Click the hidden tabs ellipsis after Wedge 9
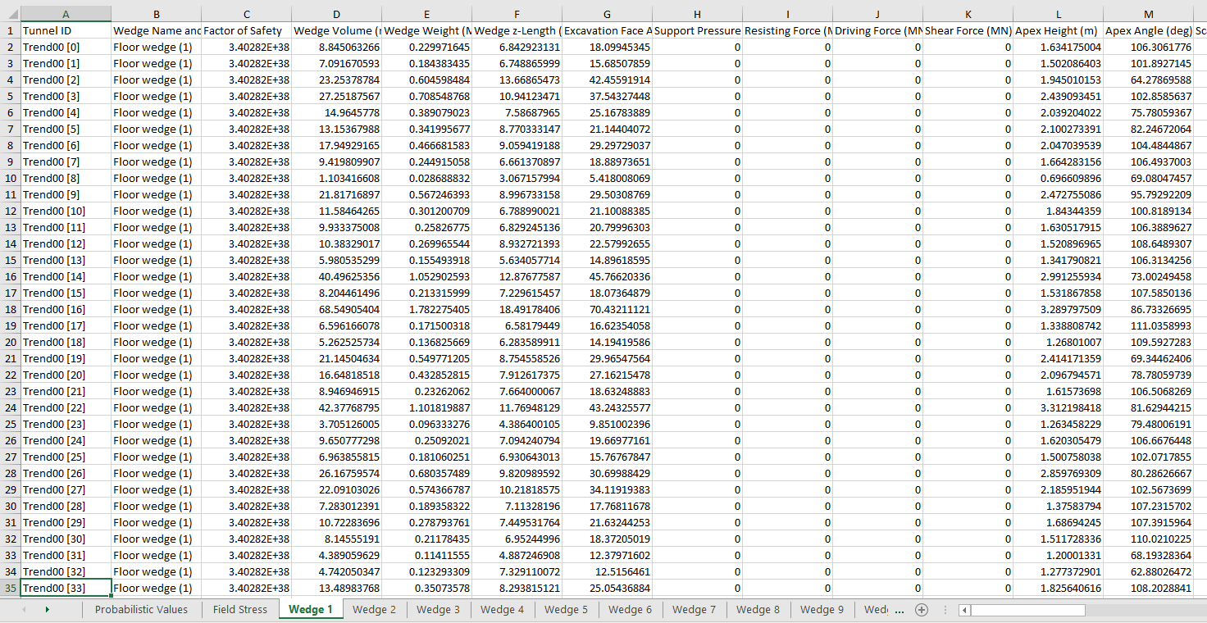This screenshot has height=623, width=1207. (x=900, y=610)
